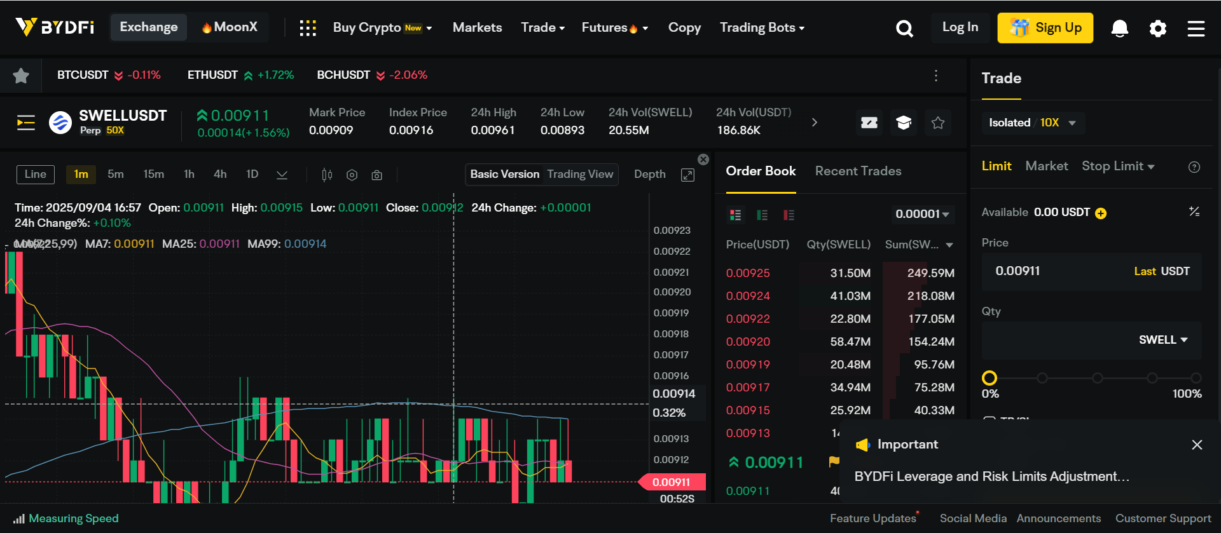
Task: Open Futures dropdown menu
Action: pyautogui.click(x=614, y=28)
